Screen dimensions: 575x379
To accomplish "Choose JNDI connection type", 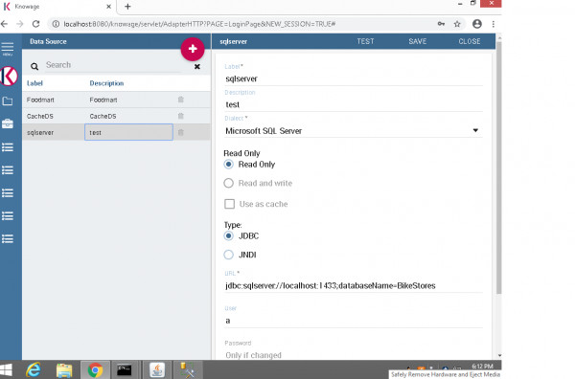I will point(228,255).
